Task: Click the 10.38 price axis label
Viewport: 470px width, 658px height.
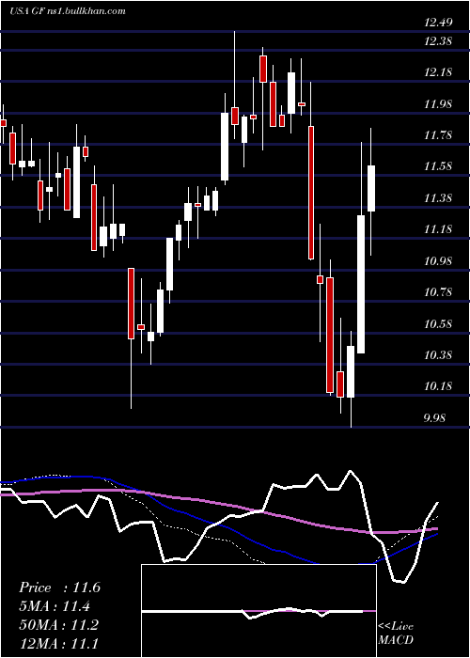Action: (438, 355)
